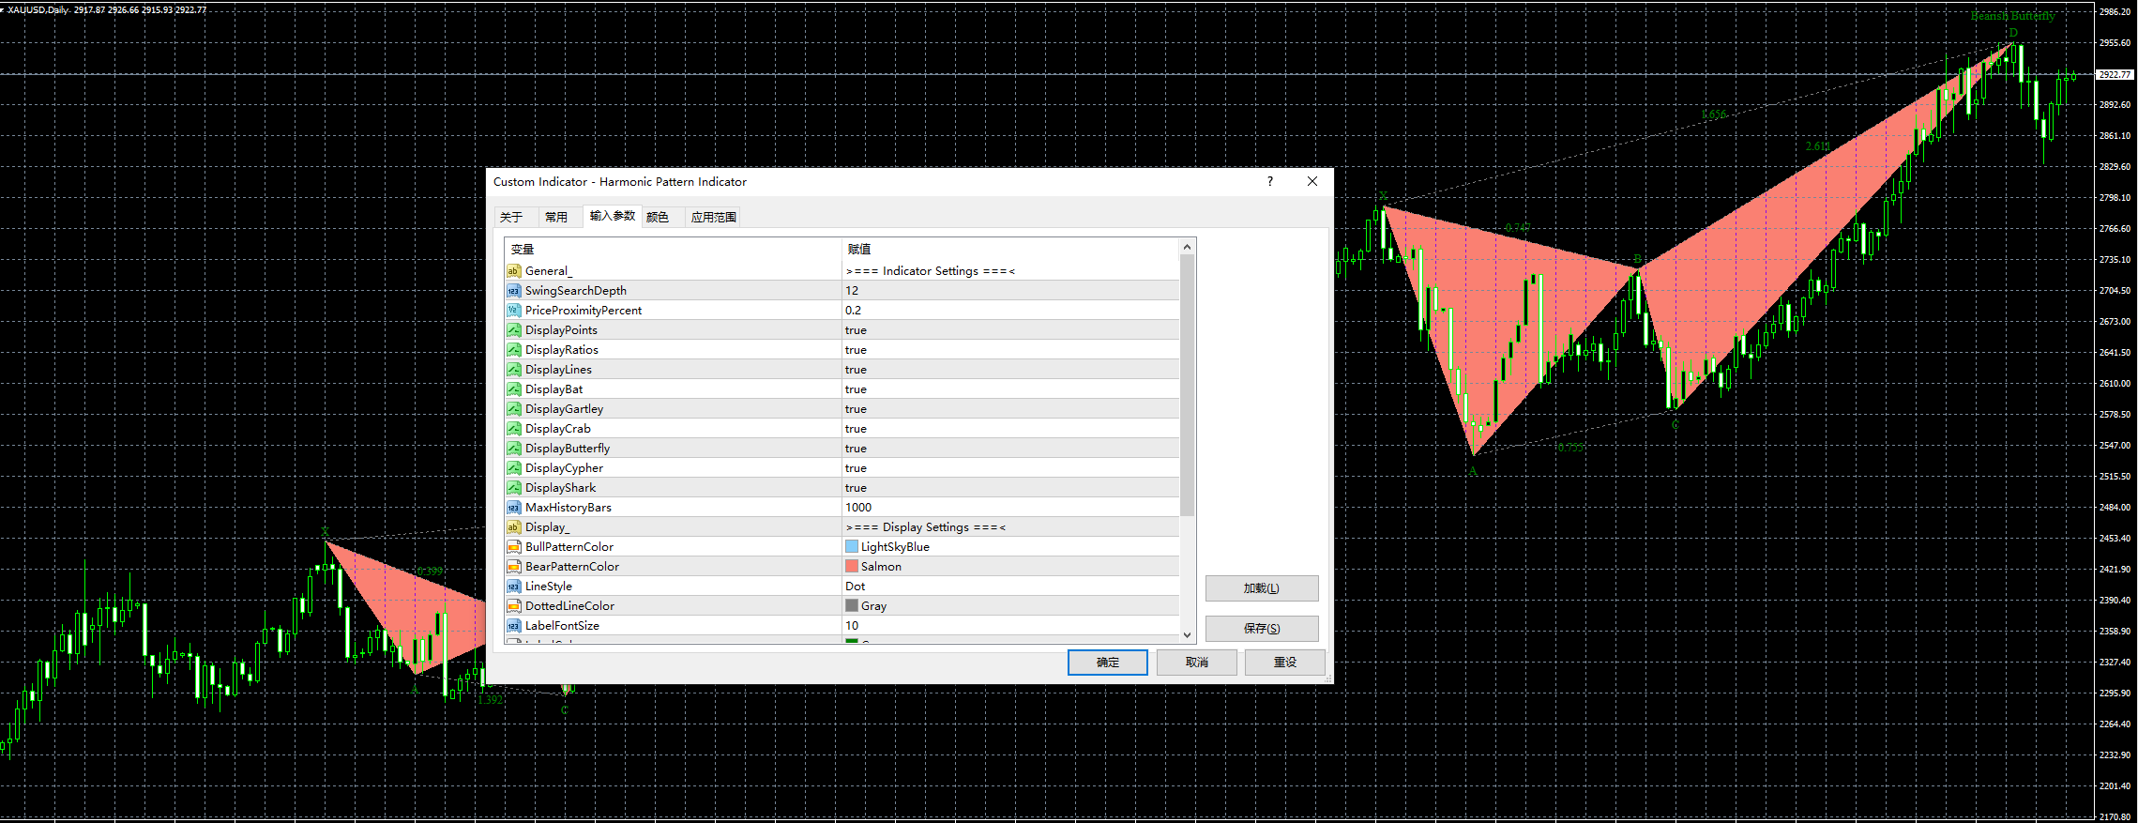
Task: Select the LabelFontSize value 10
Action: 852,626
